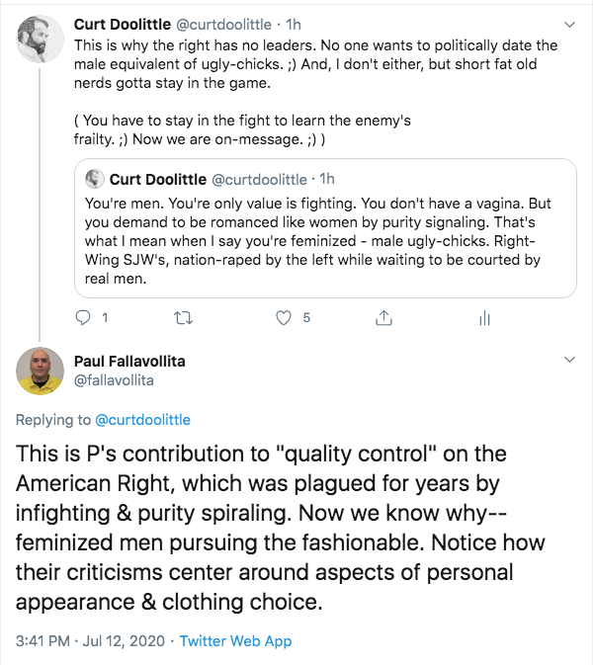Retweet Curt Doolittle's tweet

pyautogui.click(x=183, y=318)
